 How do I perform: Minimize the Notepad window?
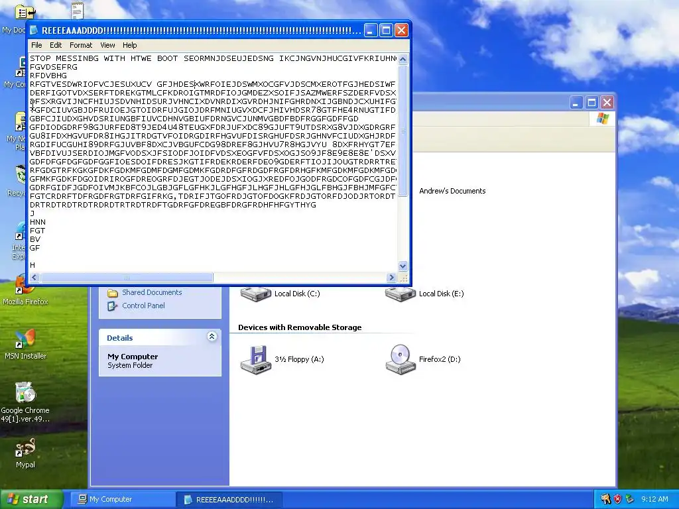(x=371, y=30)
